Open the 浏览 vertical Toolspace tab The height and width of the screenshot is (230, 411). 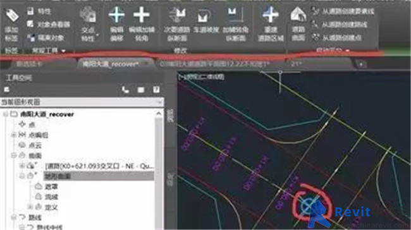tap(170, 116)
